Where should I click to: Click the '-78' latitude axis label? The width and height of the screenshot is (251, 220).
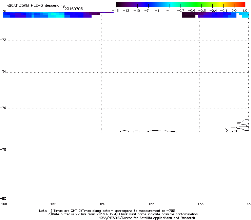(3, 149)
